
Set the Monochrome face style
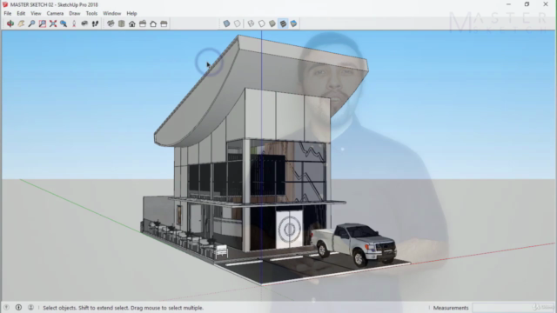tap(294, 23)
